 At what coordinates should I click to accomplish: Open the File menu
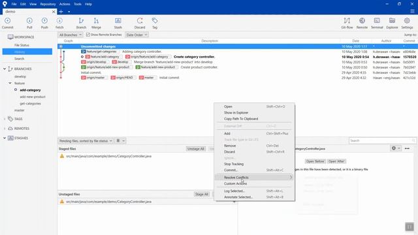click(14, 4)
